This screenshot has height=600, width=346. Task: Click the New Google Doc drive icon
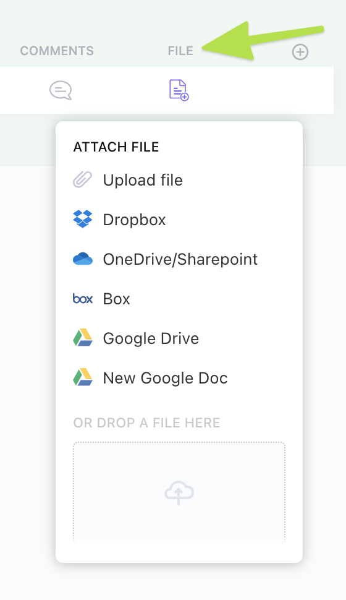tap(83, 377)
